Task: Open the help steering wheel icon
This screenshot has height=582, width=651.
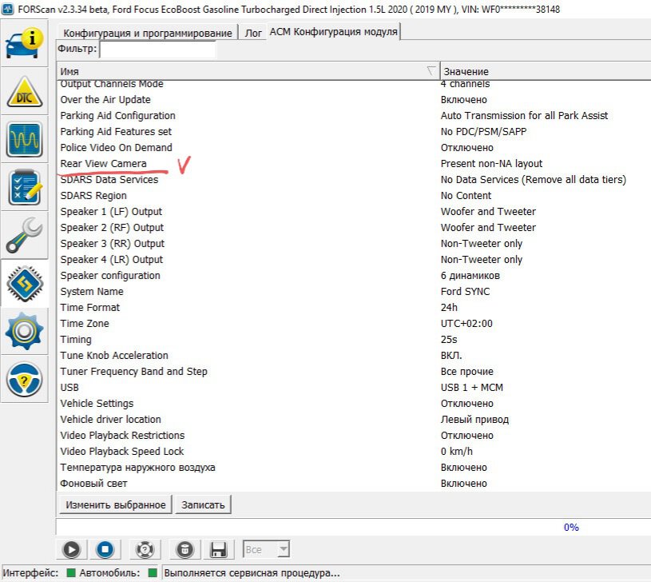Action: point(25,379)
